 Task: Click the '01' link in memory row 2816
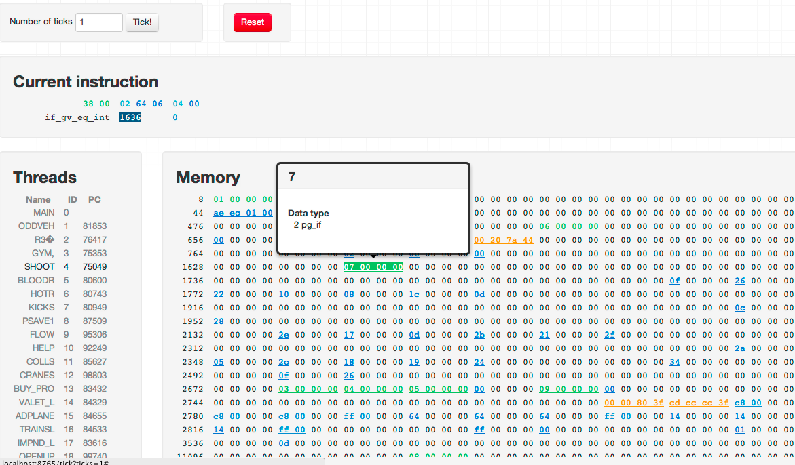pyautogui.click(x=740, y=430)
